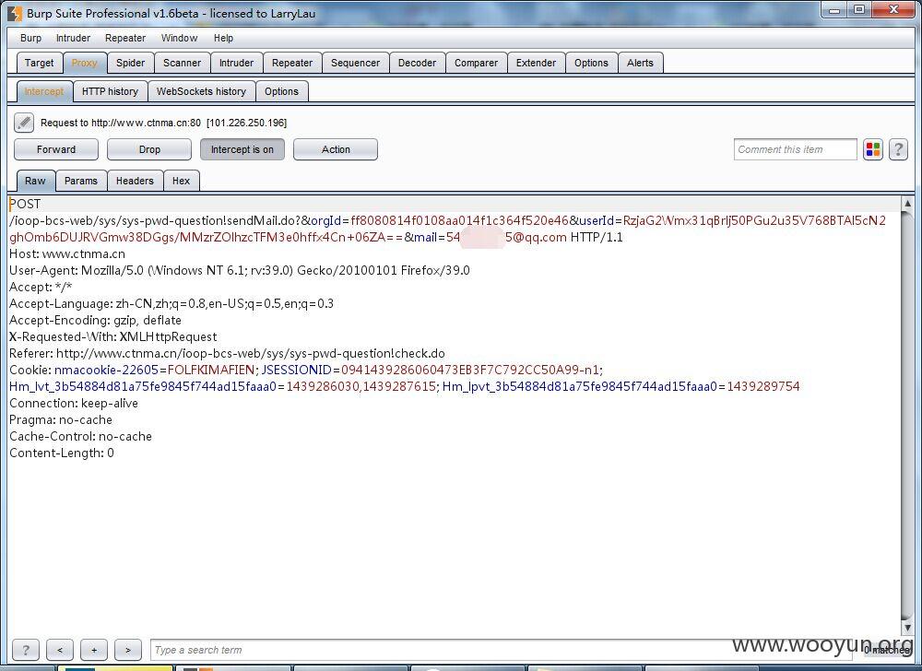The width and height of the screenshot is (922, 671).
Task: Click the request editor scroll down arrow
Action: coord(907,627)
